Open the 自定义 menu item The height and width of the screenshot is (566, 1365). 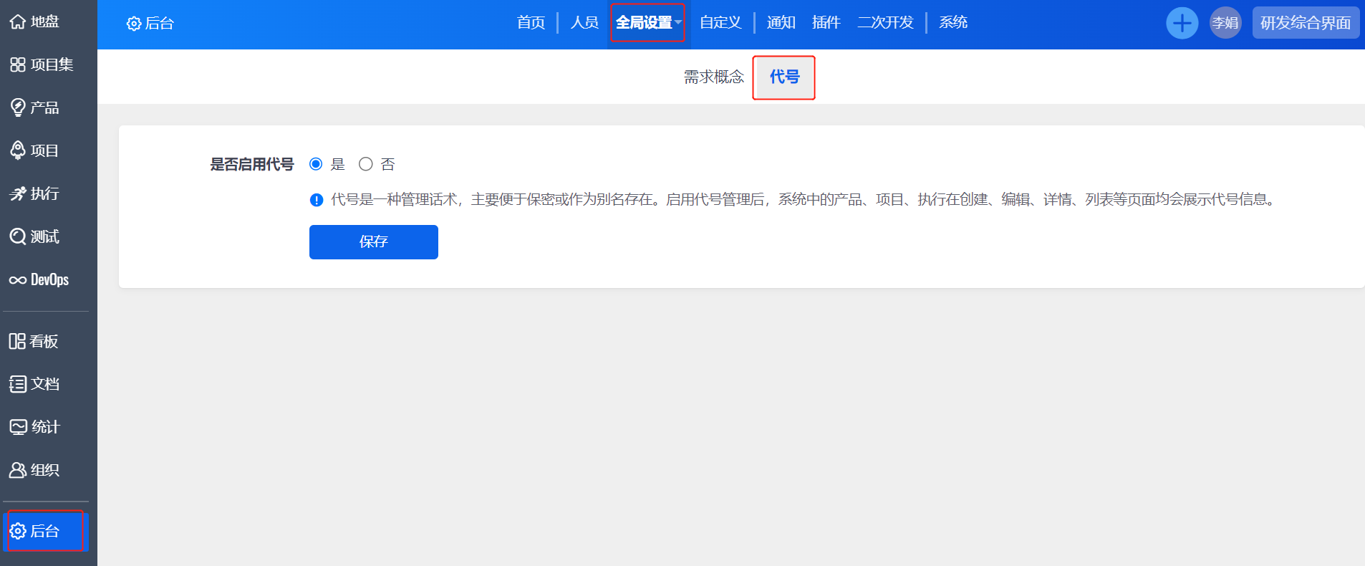pyautogui.click(x=720, y=23)
